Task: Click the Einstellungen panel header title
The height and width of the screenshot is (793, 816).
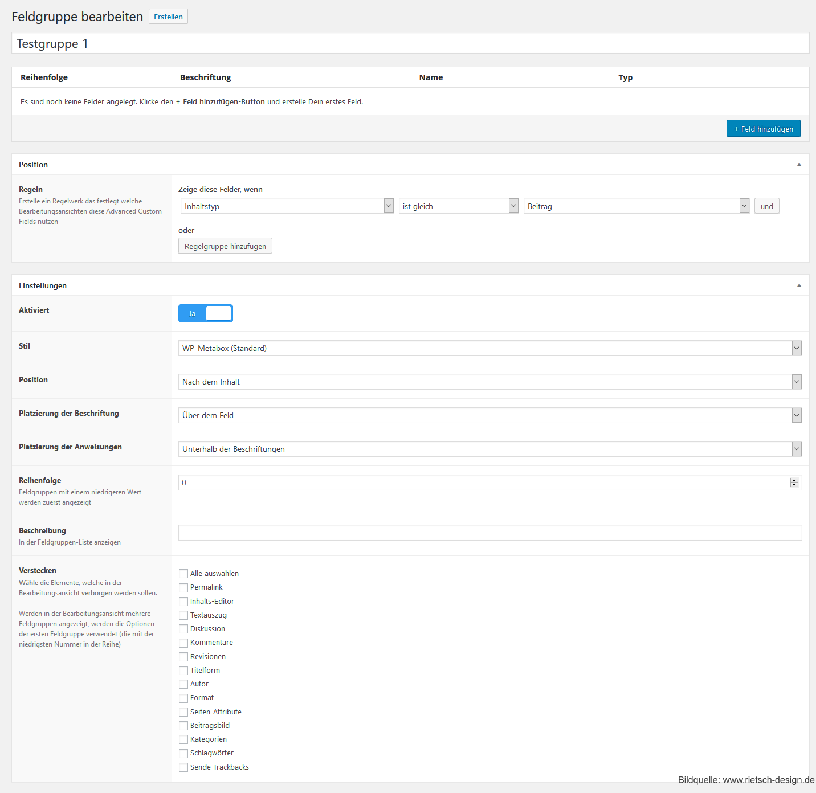Action: [x=43, y=285]
